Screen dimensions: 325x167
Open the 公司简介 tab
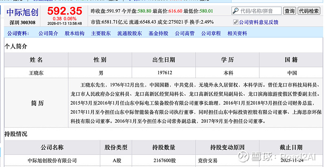(48, 33)
